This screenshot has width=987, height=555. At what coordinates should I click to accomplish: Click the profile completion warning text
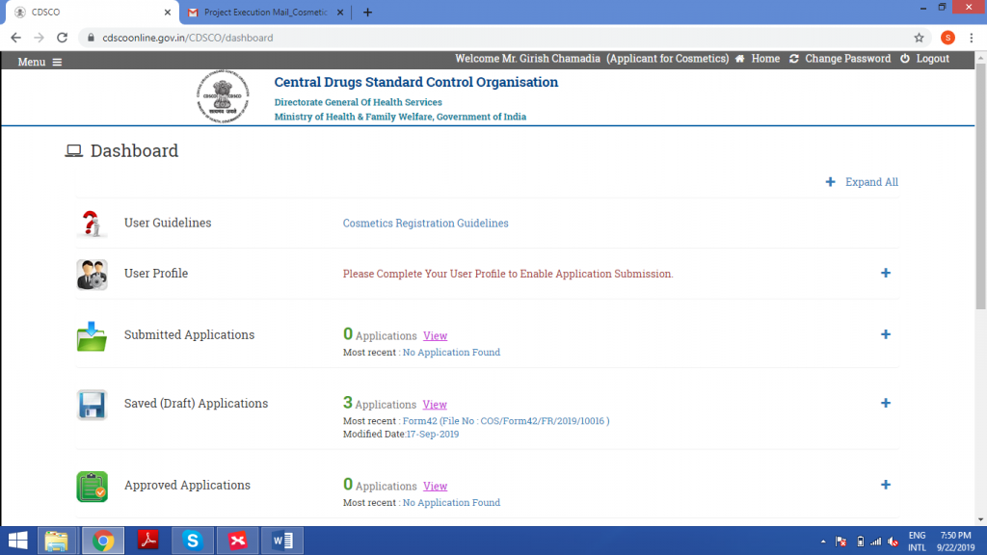coord(508,274)
